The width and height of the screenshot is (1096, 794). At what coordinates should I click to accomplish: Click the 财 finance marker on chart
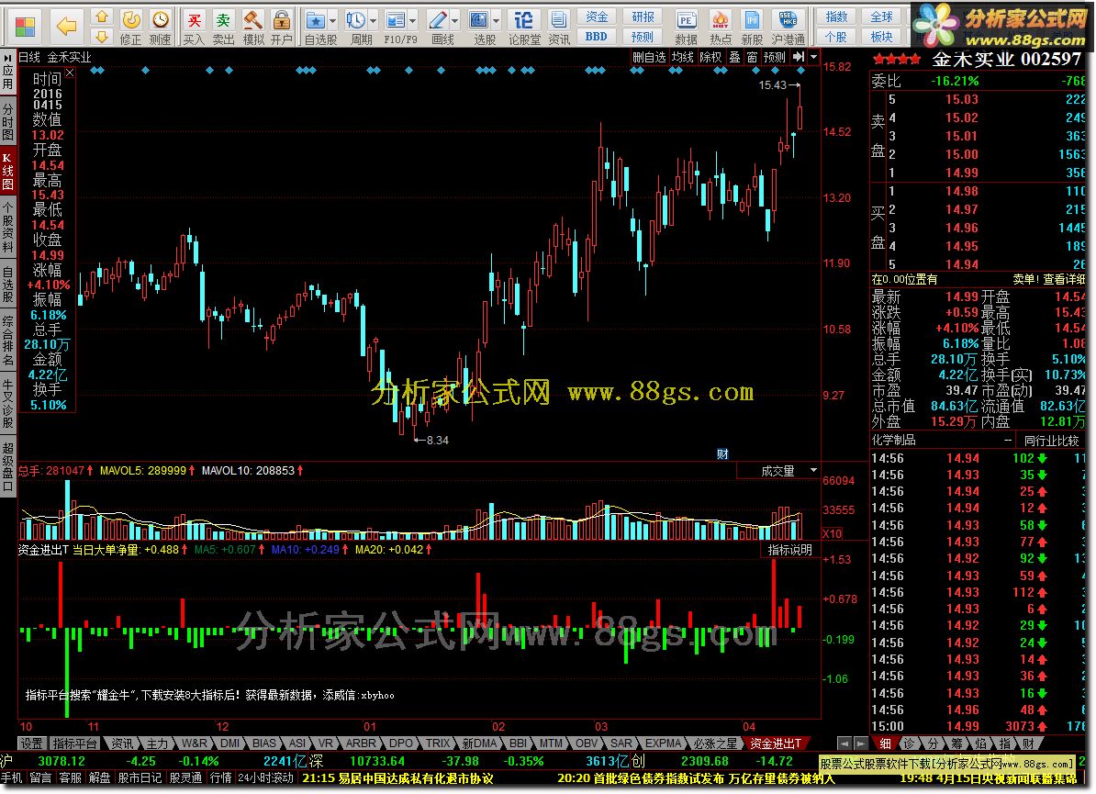click(722, 454)
